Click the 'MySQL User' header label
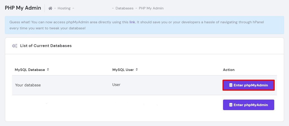Image resolution: width=289 pixels, height=126 pixels. coord(123,70)
